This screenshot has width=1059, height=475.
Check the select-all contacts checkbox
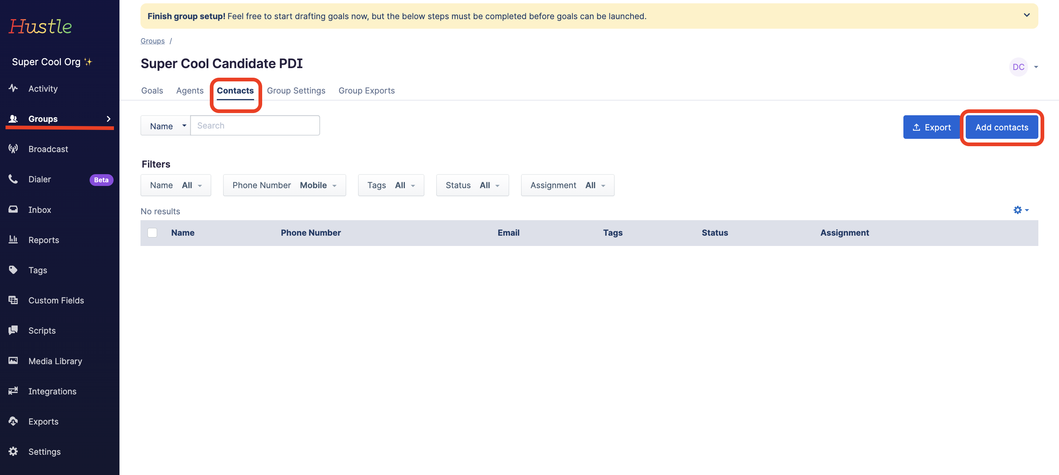tap(152, 232)
